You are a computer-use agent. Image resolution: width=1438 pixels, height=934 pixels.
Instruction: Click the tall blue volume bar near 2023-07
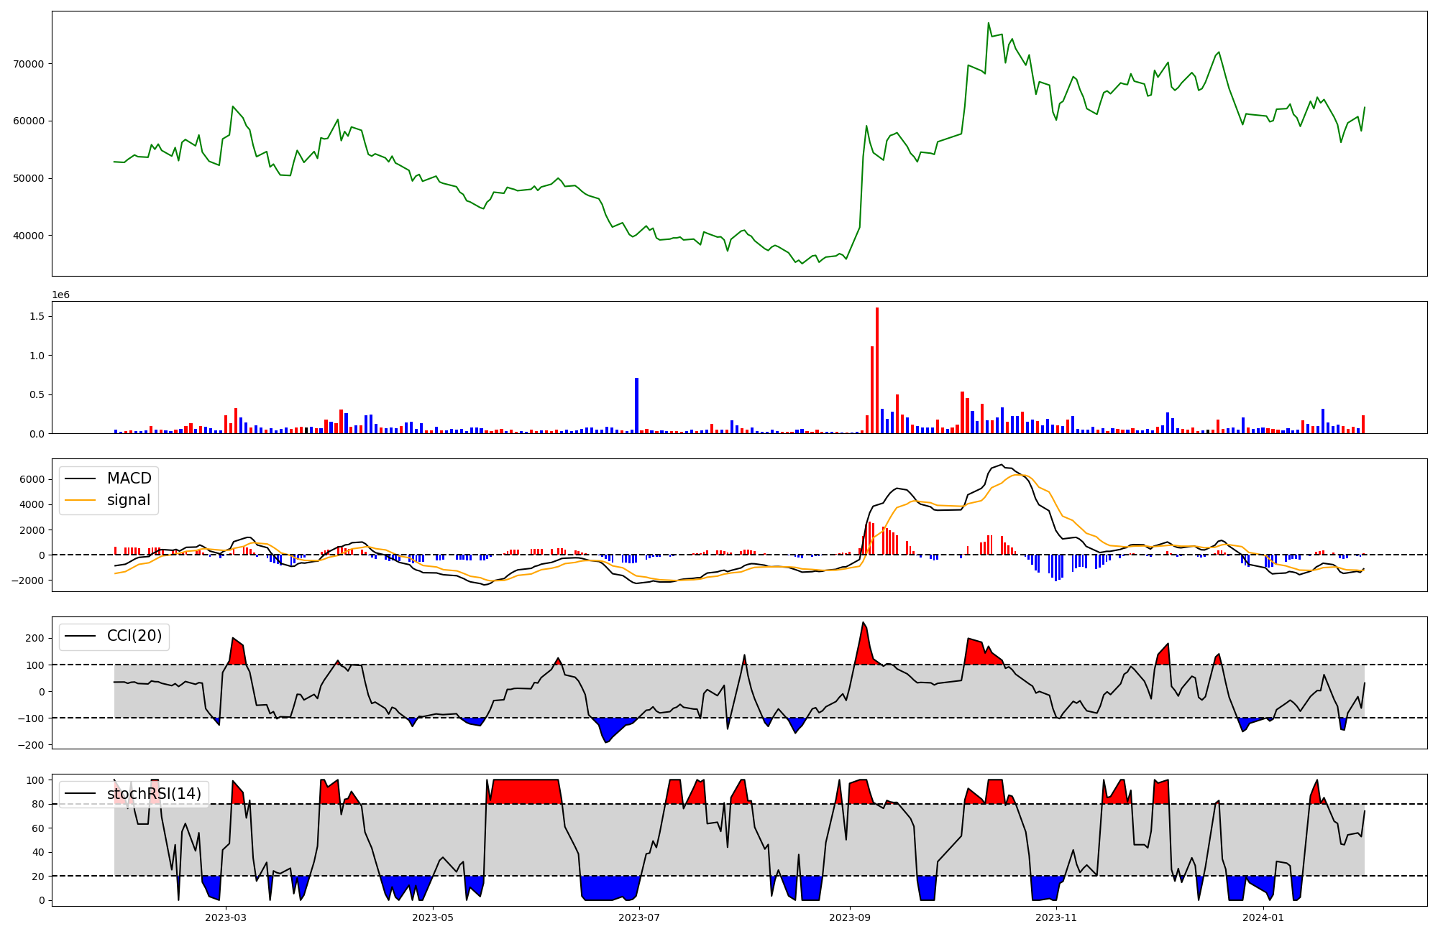[x=636, y=406]
